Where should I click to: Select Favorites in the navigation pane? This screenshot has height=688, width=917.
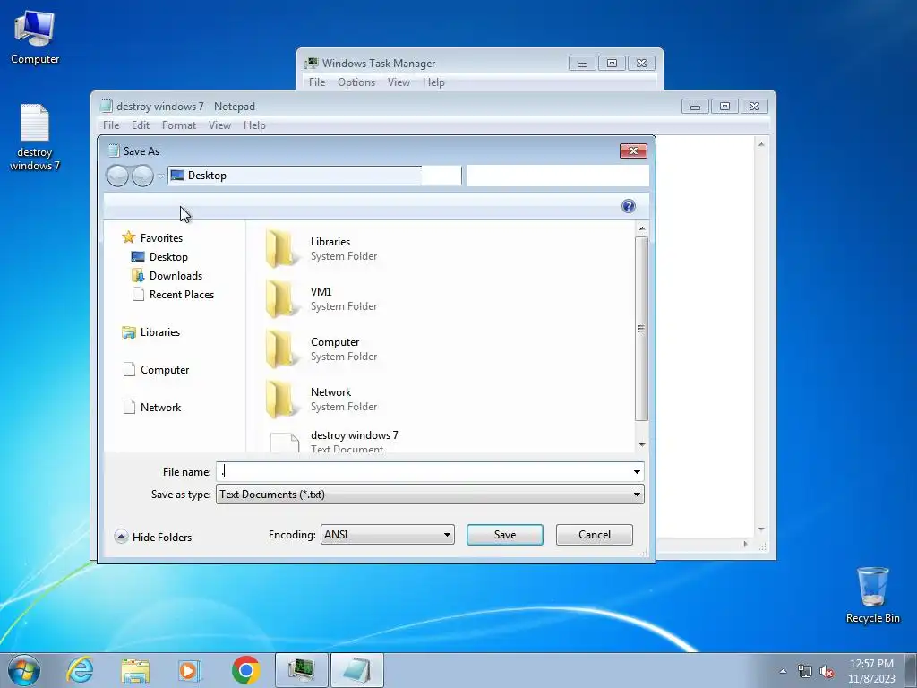tap(152, 238)
